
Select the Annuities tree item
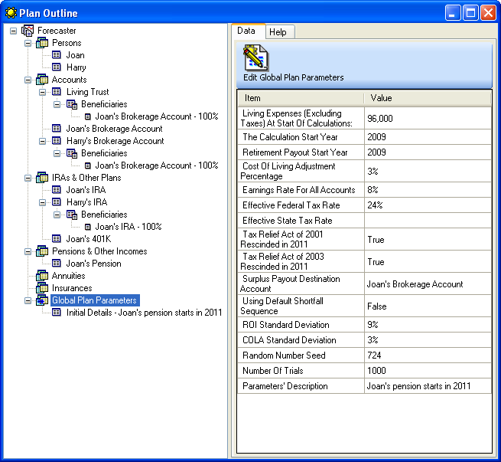[x=68, y=276]
